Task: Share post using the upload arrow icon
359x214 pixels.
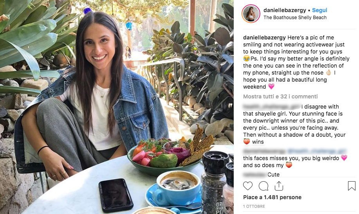Action: tap(279, 186)
